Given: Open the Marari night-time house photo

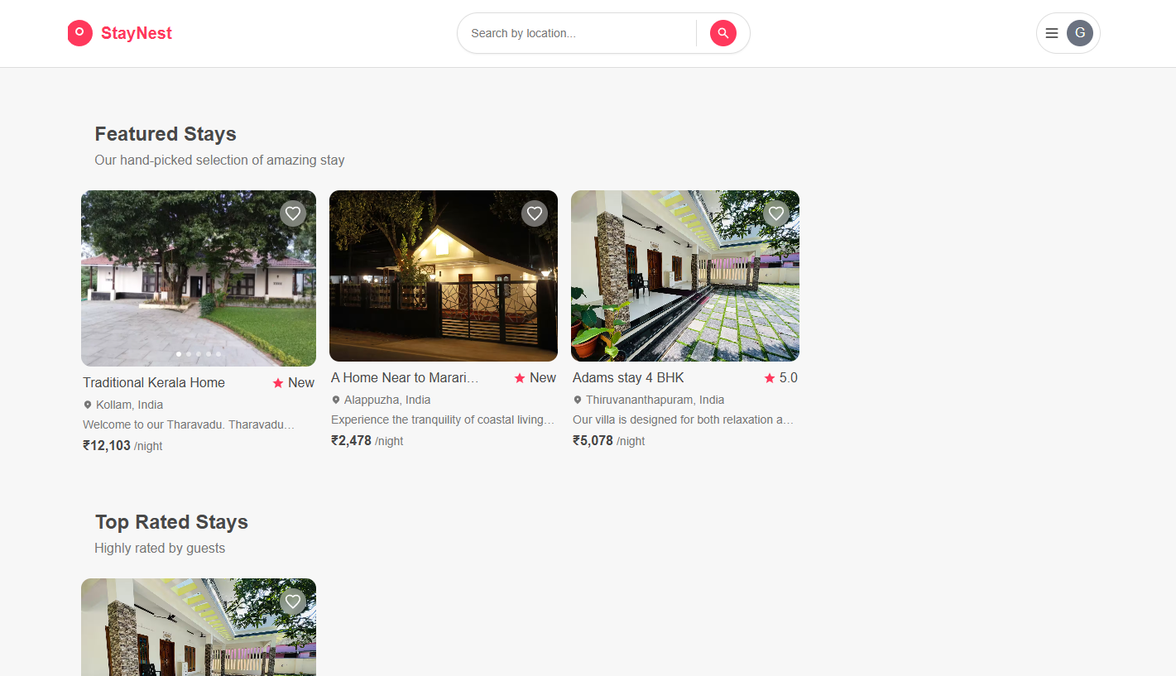Looking at the screenshot, I should pyautogui.click(x=444, y=276).
